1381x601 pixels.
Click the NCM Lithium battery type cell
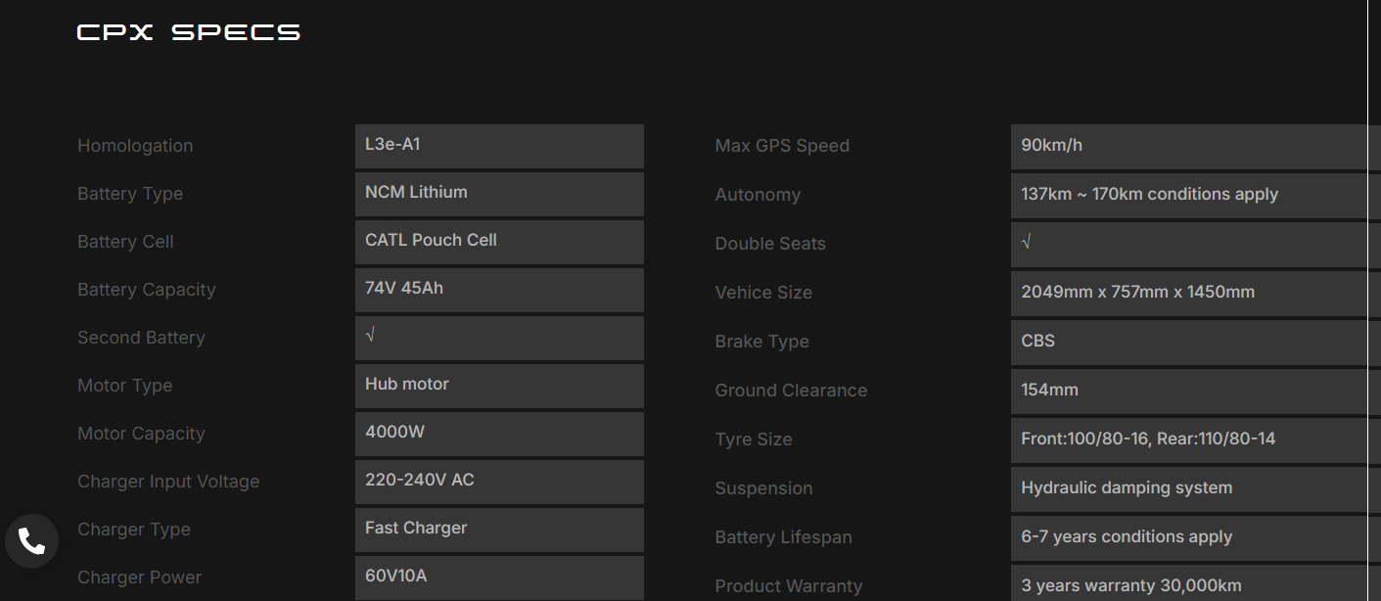pos(499,195)
